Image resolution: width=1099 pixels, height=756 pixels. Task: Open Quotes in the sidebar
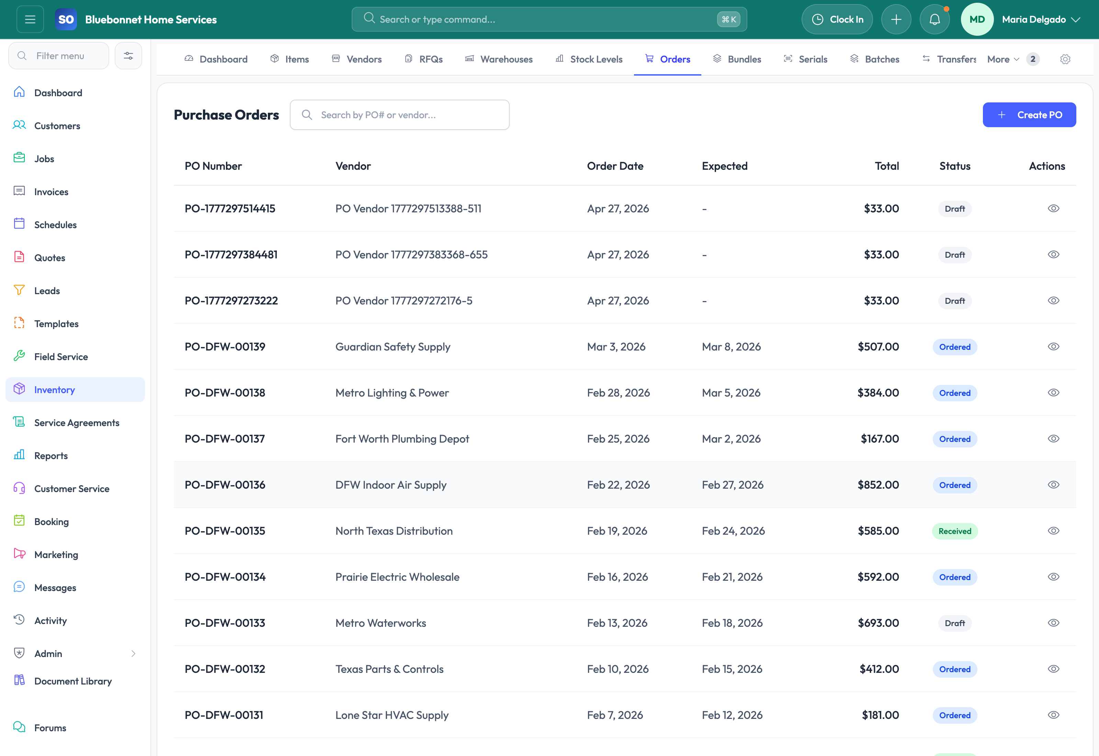point(75,258)
